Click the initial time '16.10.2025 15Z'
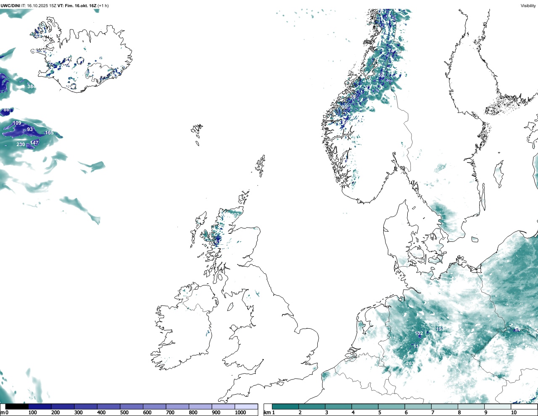Image resolution: width=538 pixels, height=416 pixels. click(42, 5)
